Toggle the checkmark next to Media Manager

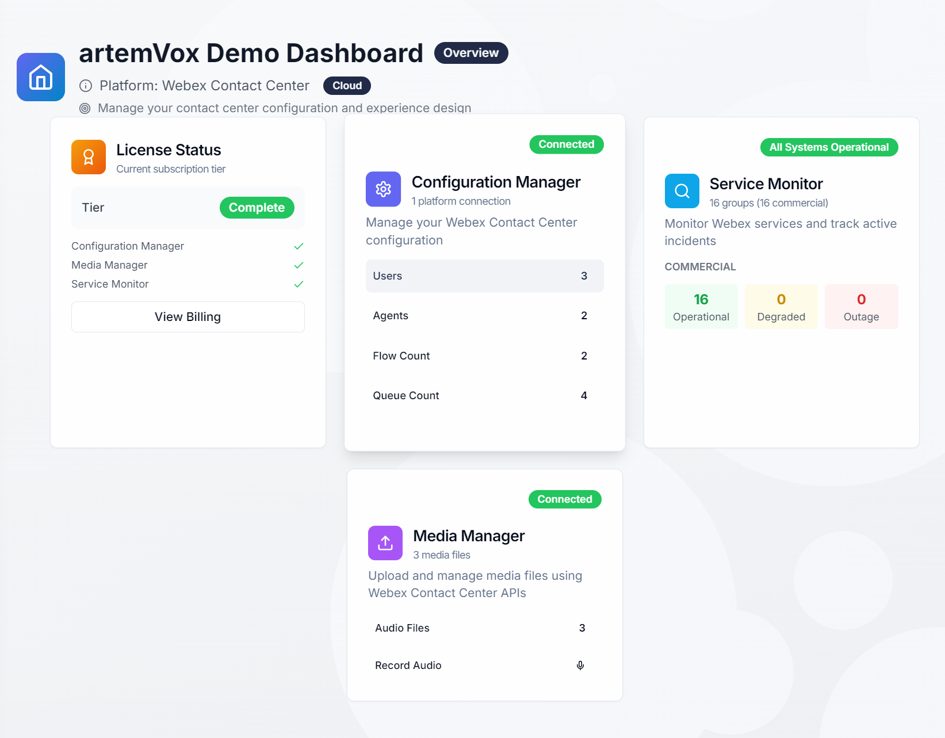(x=299, y=265)
